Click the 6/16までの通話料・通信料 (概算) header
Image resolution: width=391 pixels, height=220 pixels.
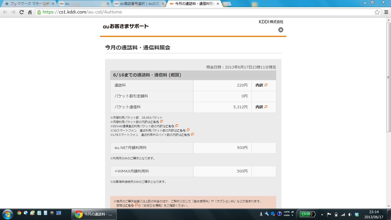[147, 75]
